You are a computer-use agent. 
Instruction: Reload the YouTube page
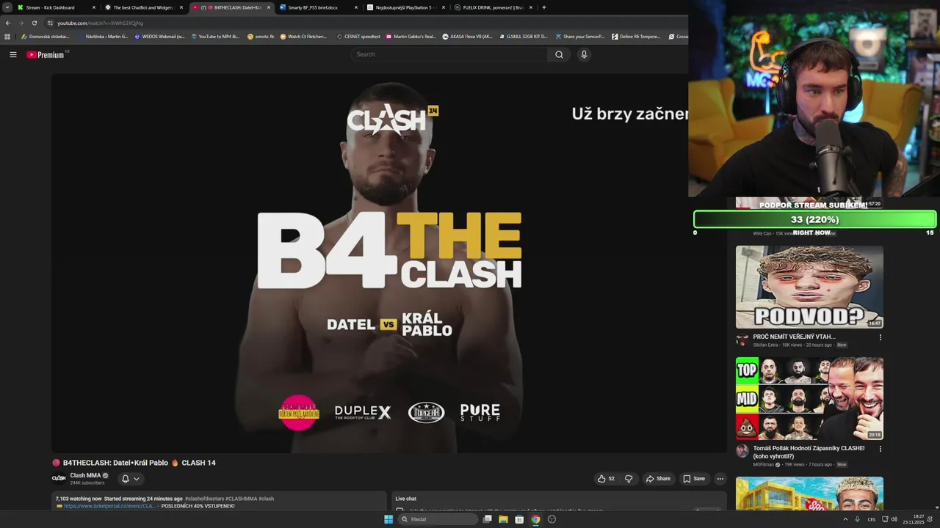[34, 23]
